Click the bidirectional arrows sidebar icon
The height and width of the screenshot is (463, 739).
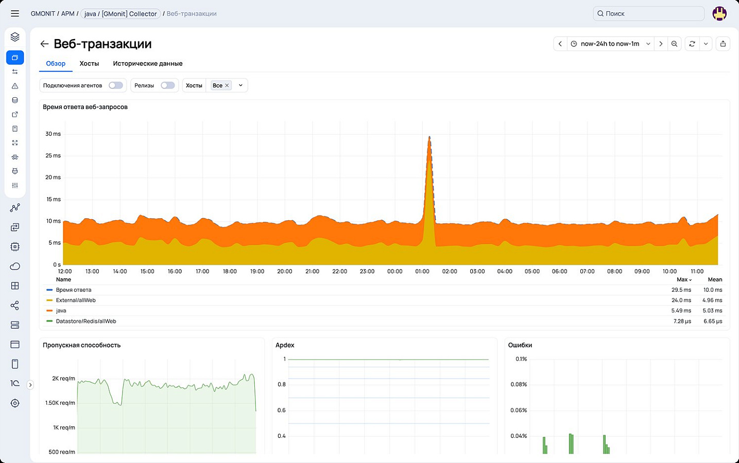[x=15, y=72]
